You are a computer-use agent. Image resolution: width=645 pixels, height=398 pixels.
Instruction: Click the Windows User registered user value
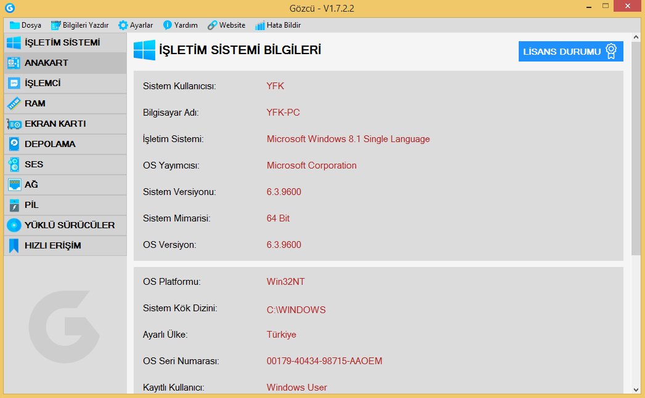[296, 388]
